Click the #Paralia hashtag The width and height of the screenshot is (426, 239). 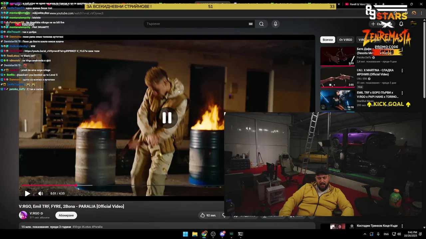tap(97, 227)
